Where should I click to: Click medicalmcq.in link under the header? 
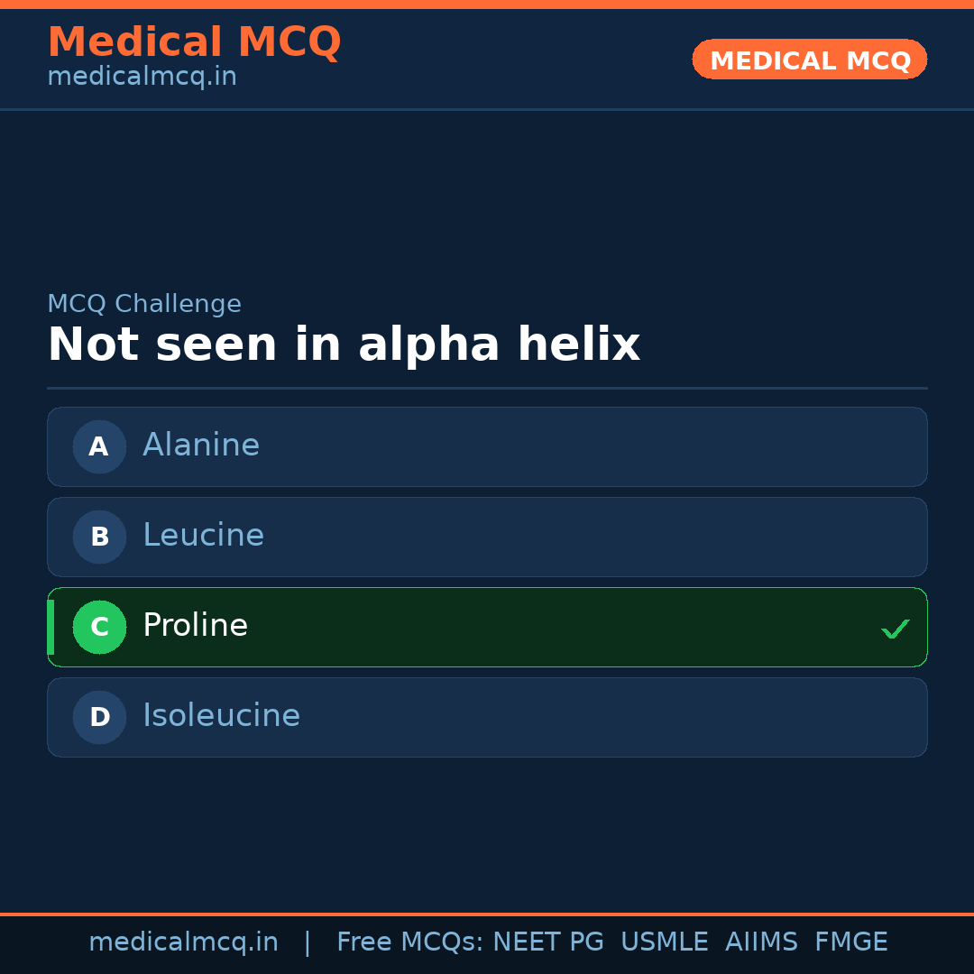tap(142, 77)
